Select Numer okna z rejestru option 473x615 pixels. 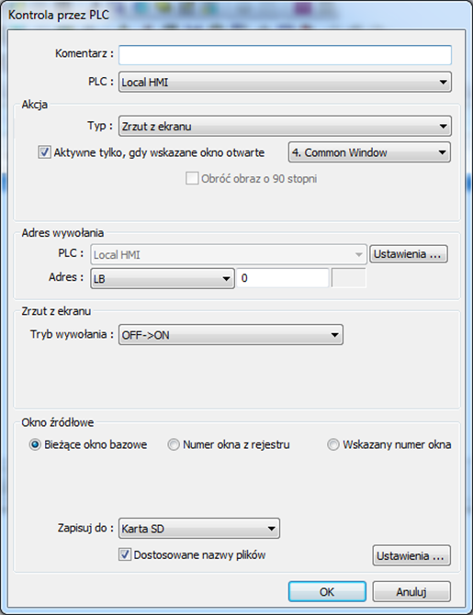tap(174, 445)
